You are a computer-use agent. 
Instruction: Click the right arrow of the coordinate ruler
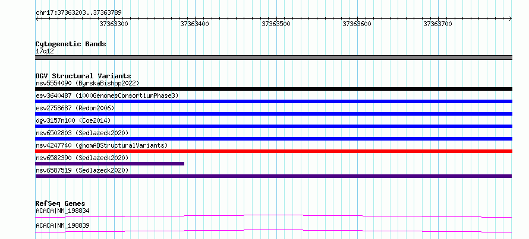pos(511,19)
